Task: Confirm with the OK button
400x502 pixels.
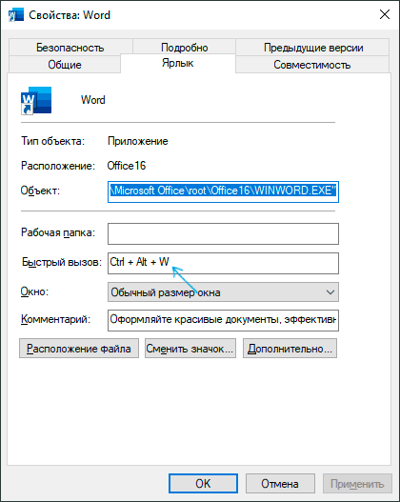Action: (203, 484)
